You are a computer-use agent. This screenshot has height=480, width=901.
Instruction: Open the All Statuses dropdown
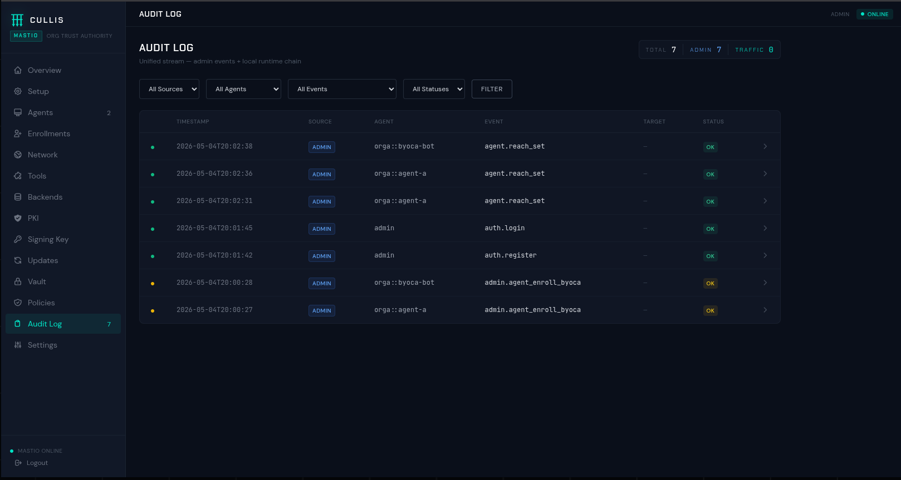click(434, 89)
